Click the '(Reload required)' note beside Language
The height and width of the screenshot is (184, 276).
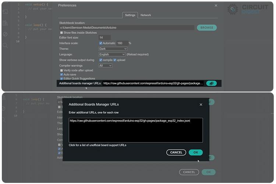click(x=138, y=54)
